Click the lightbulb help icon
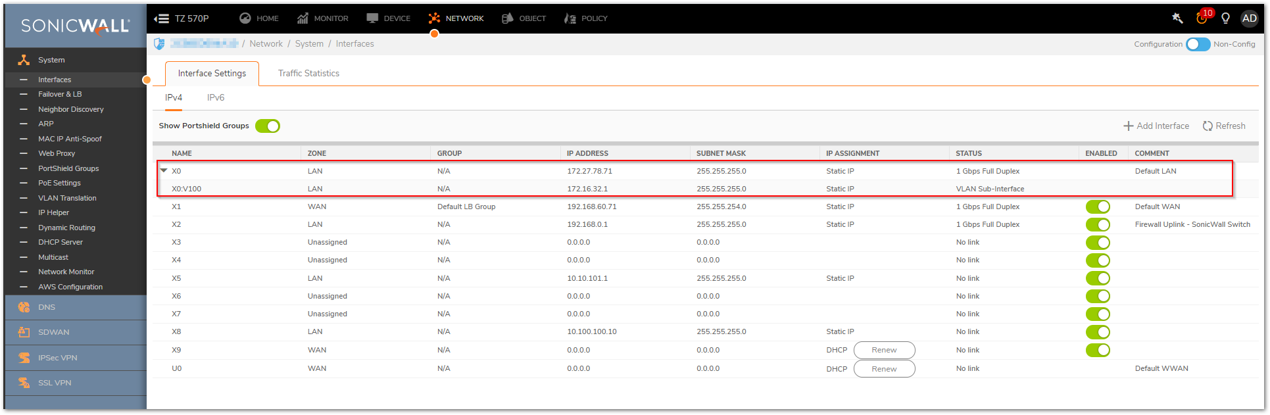The height and width of the screenshot is (415, 1270). click(1225, 18)
